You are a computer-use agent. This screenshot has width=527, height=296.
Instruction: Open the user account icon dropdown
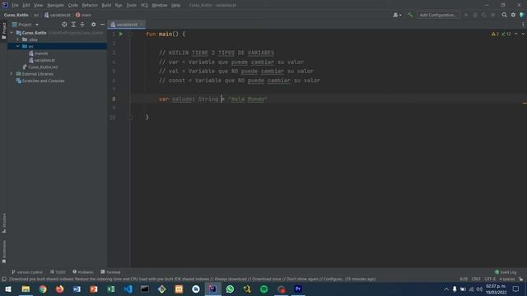tap(397, 15)
